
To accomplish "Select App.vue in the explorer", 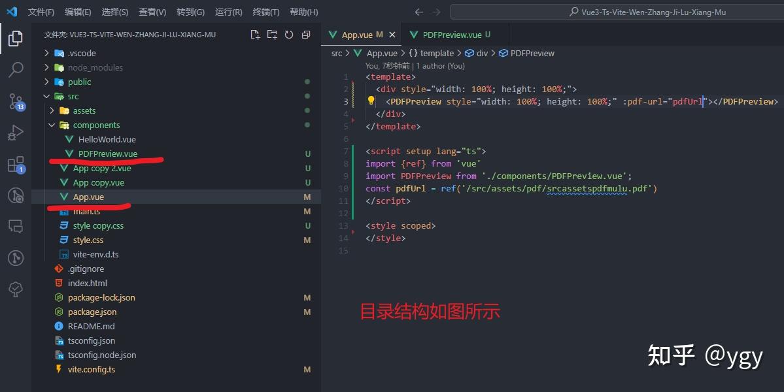I will coord(176,197).
